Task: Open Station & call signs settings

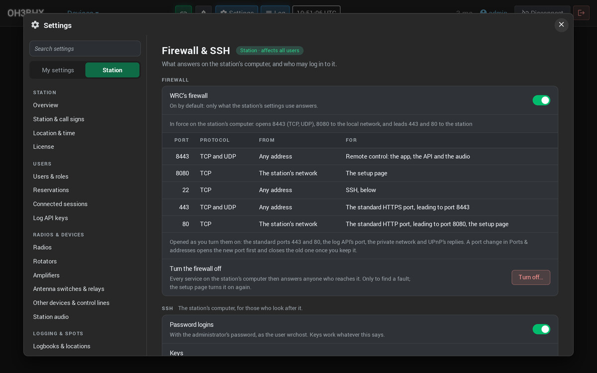Action: 59,119
